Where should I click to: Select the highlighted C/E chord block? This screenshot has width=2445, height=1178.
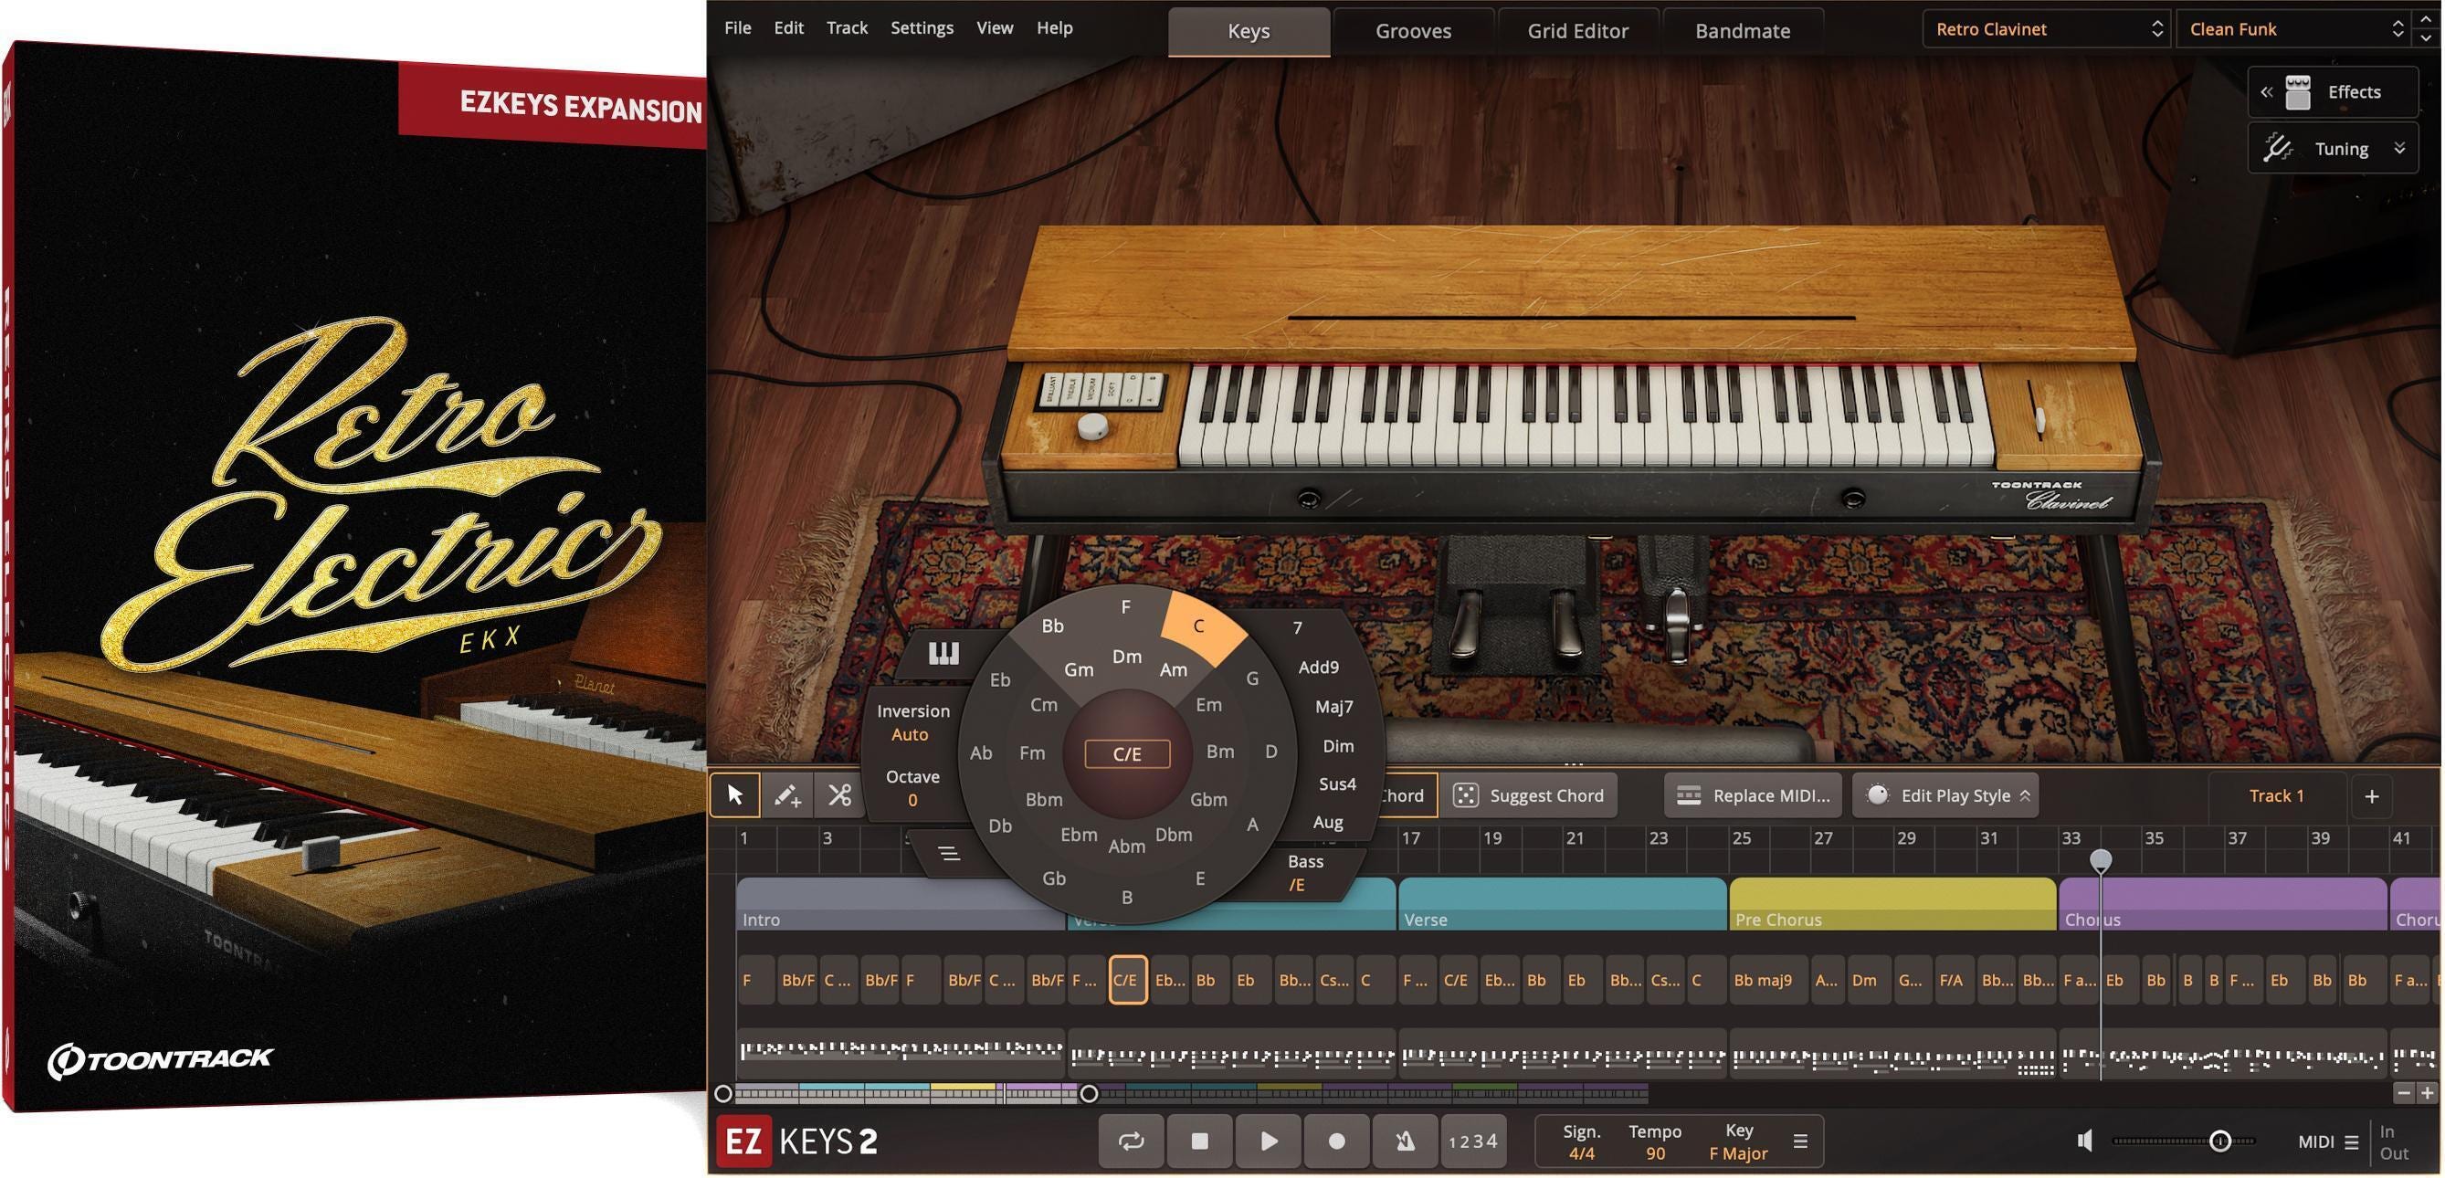pyautogui.click(x=1127, y=980)
